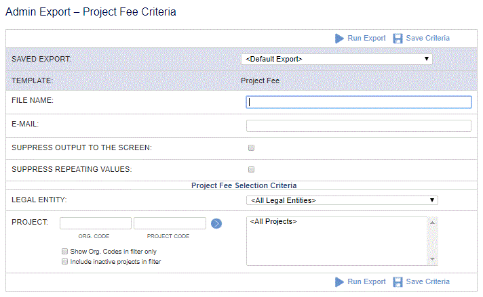Click the top Run Export link
Viewport: 483px width, 297px height.
click(x=366, y=38)
